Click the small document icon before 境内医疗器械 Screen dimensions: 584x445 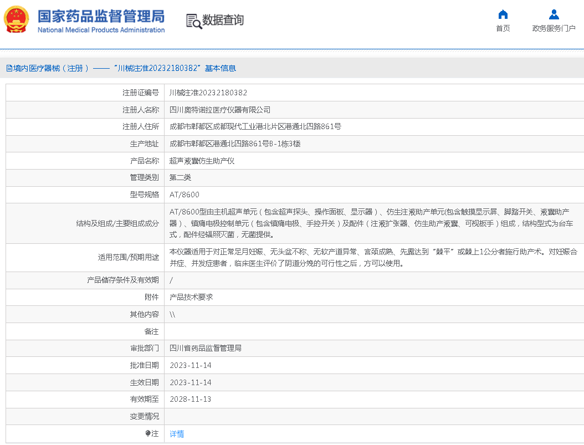pyautogui.click(x=9, y=68)
